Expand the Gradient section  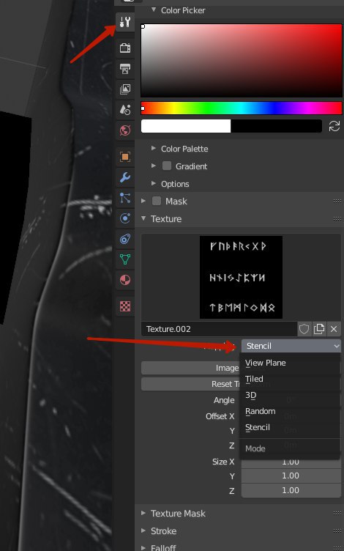click(154, 166)
